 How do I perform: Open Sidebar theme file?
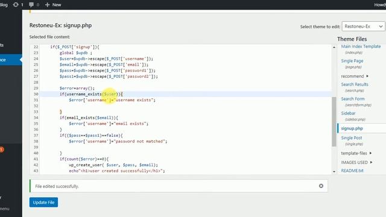point(348,113)
